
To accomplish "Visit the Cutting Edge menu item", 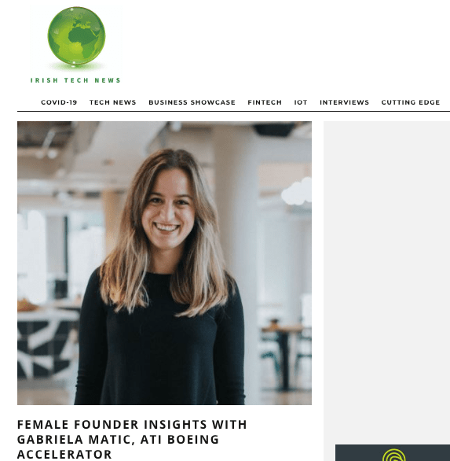I will [x=411, y=102].
